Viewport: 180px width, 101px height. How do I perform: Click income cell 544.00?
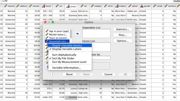(x=34, y=93)
